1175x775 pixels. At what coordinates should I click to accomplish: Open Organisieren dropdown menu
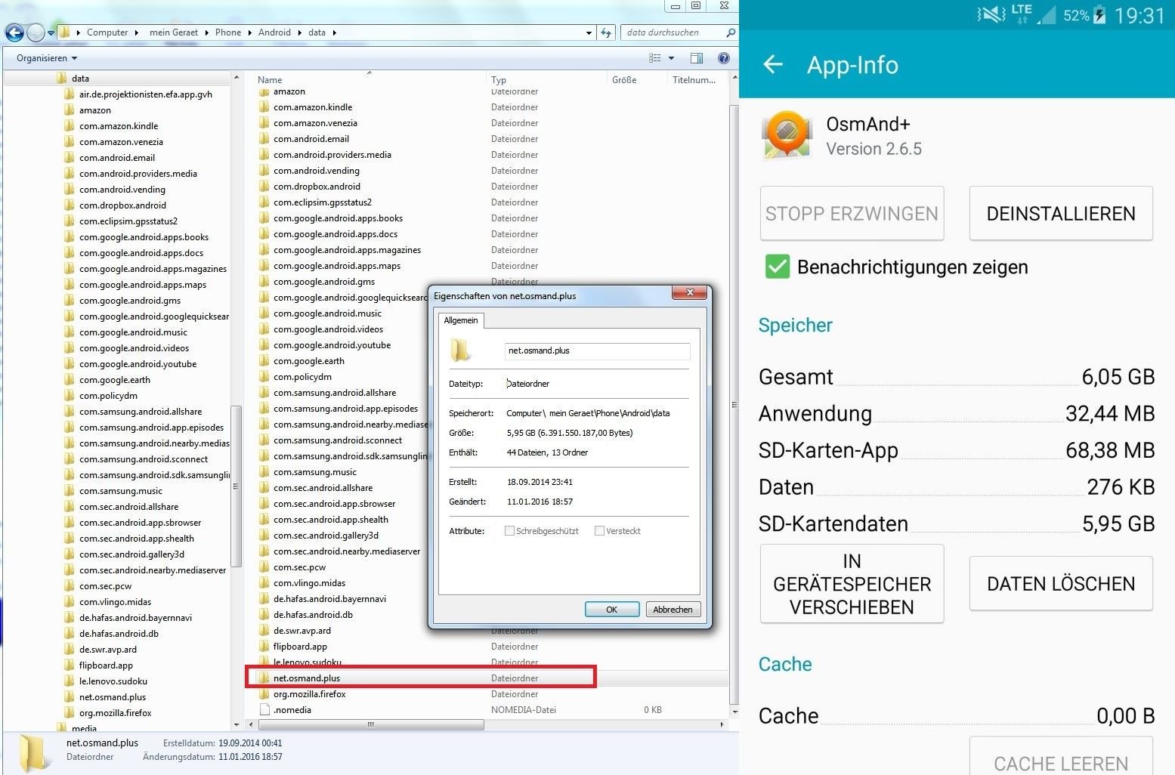pos(47,58)
